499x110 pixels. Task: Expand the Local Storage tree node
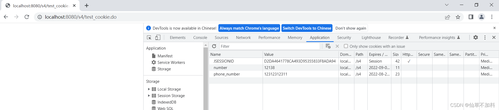(x=149, y=89)
